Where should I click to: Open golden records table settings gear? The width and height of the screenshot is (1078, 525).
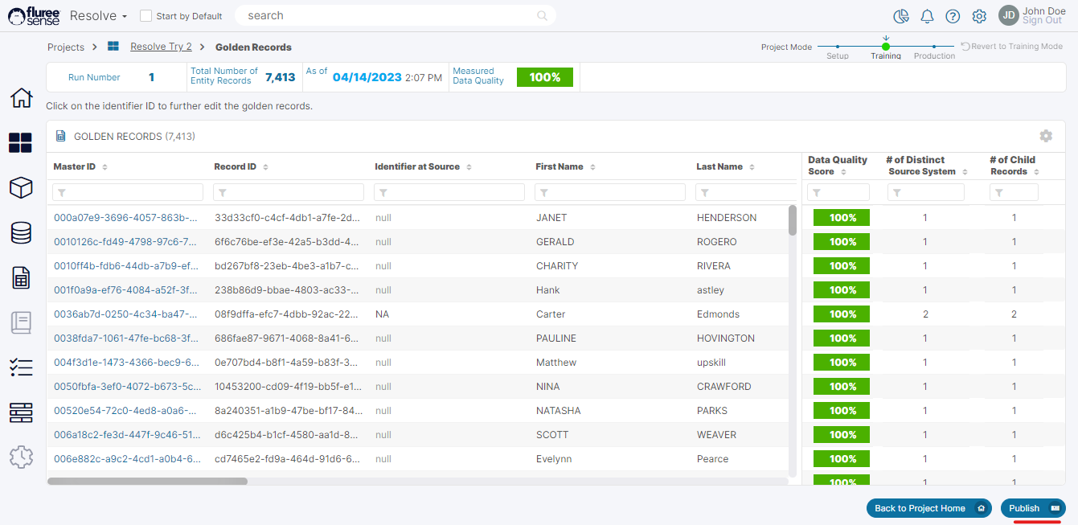1045,136
